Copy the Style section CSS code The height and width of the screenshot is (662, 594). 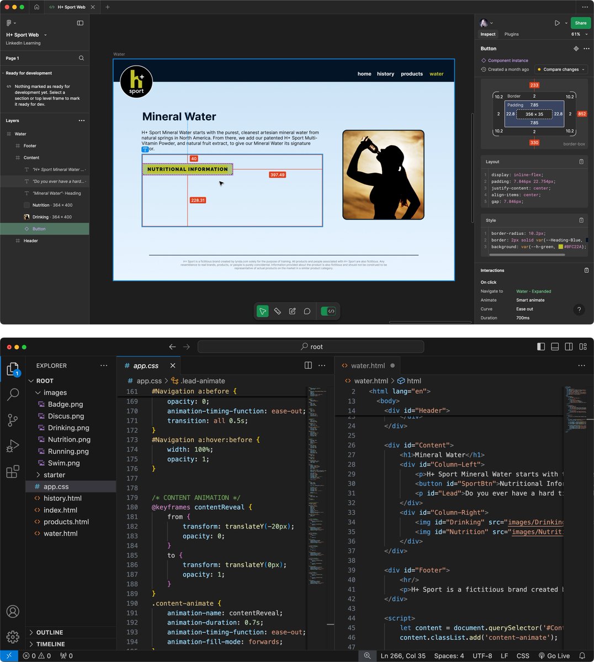pyautogui.click(x=581, y=220)
